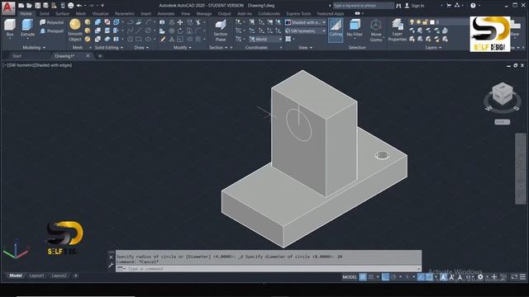Open the Annotate ribbon tab
The height and width of the screenshot is (297, 529).
[x=166, y=14]
